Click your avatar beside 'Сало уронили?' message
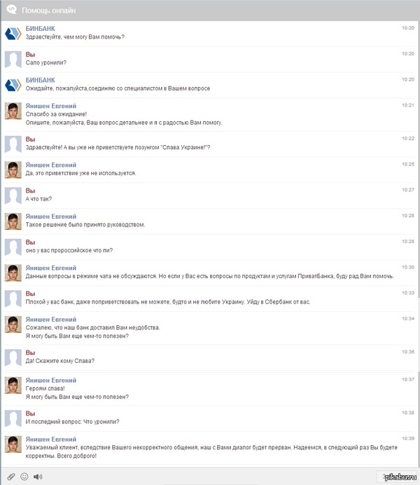This screenshot has width=420, height=485. click(13, 60)
